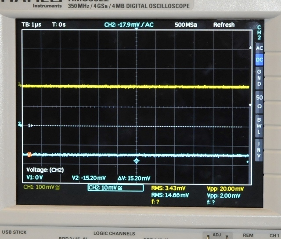Click the Voltage: (CH2) cursor label
The height and width of the screenshot is (239, 281).
45,170
